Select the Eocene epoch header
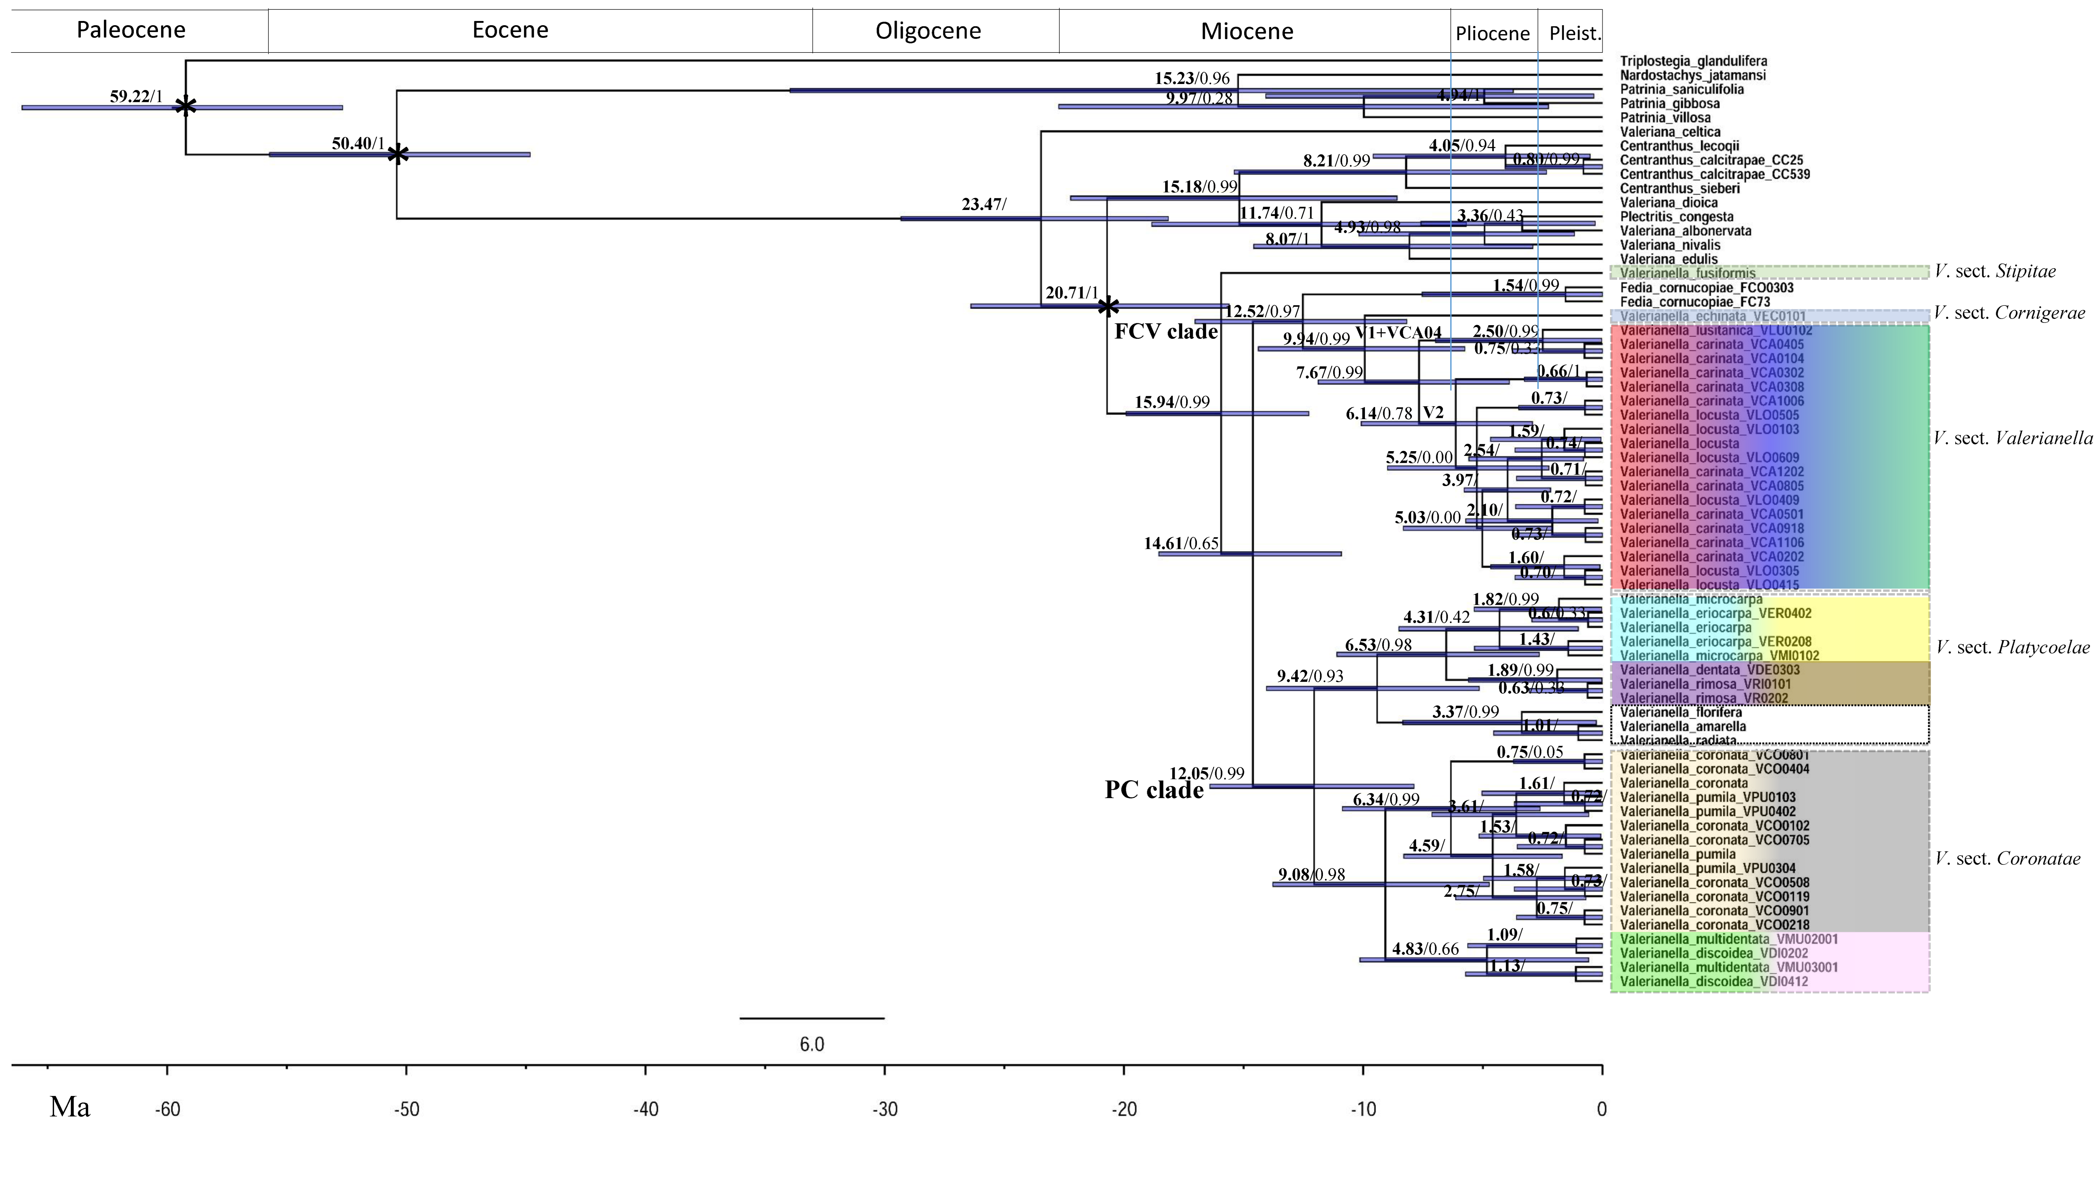This screenshot has width=2099, height=1181. [x=510, y=30]
